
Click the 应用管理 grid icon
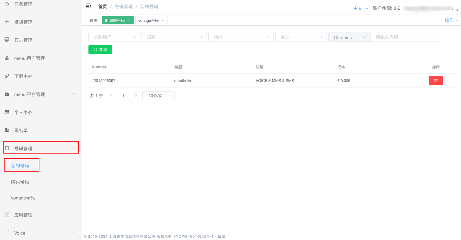click(x=7, y=215)
